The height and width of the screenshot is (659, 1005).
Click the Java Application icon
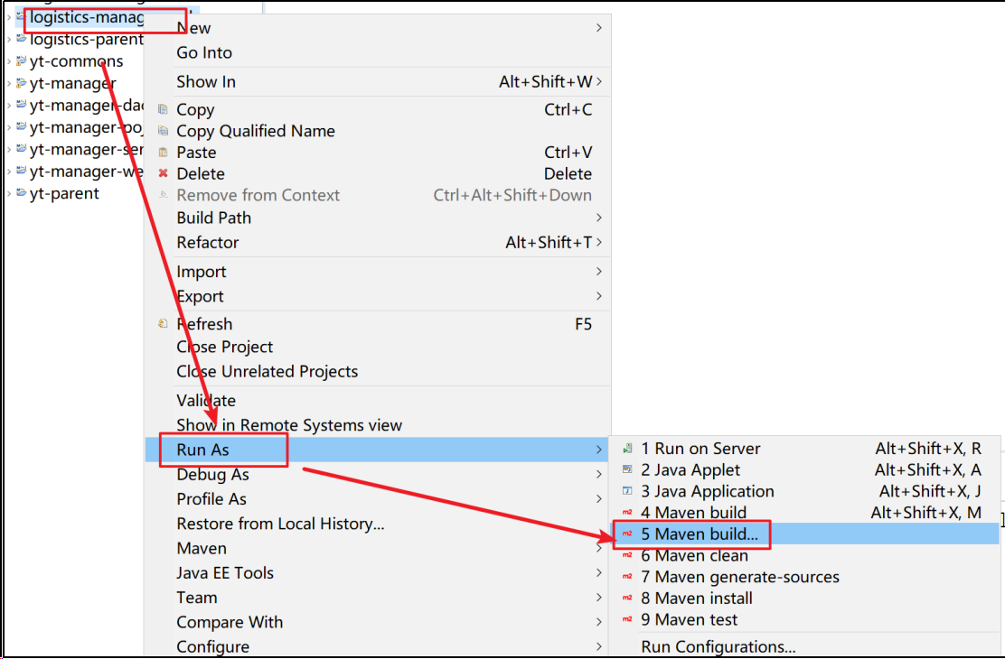(x=627, y=491)
